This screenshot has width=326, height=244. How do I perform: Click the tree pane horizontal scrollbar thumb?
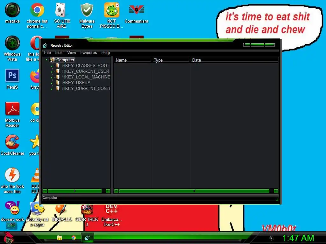(x=74, y=191)
